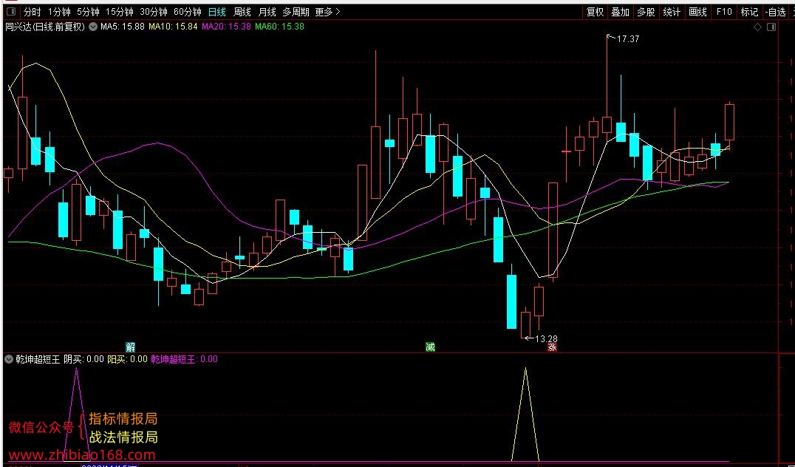Select the 15分钟 period
Viewport: 795px width, 467px height.
point(120,12)
